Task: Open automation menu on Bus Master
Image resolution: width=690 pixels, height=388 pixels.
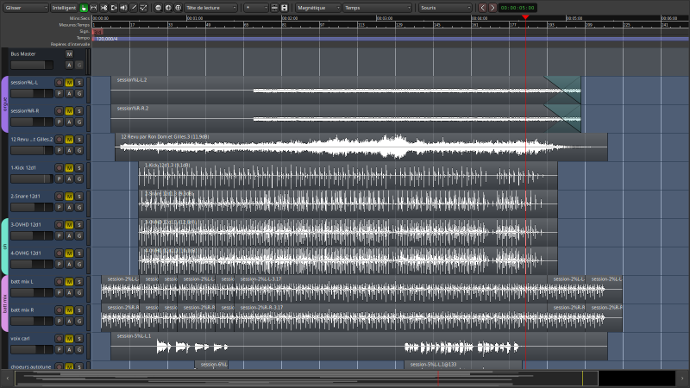Action: (69, 66)
